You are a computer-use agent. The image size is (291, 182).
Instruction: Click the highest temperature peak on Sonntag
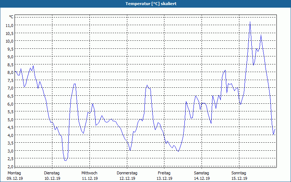coord(250,22)
